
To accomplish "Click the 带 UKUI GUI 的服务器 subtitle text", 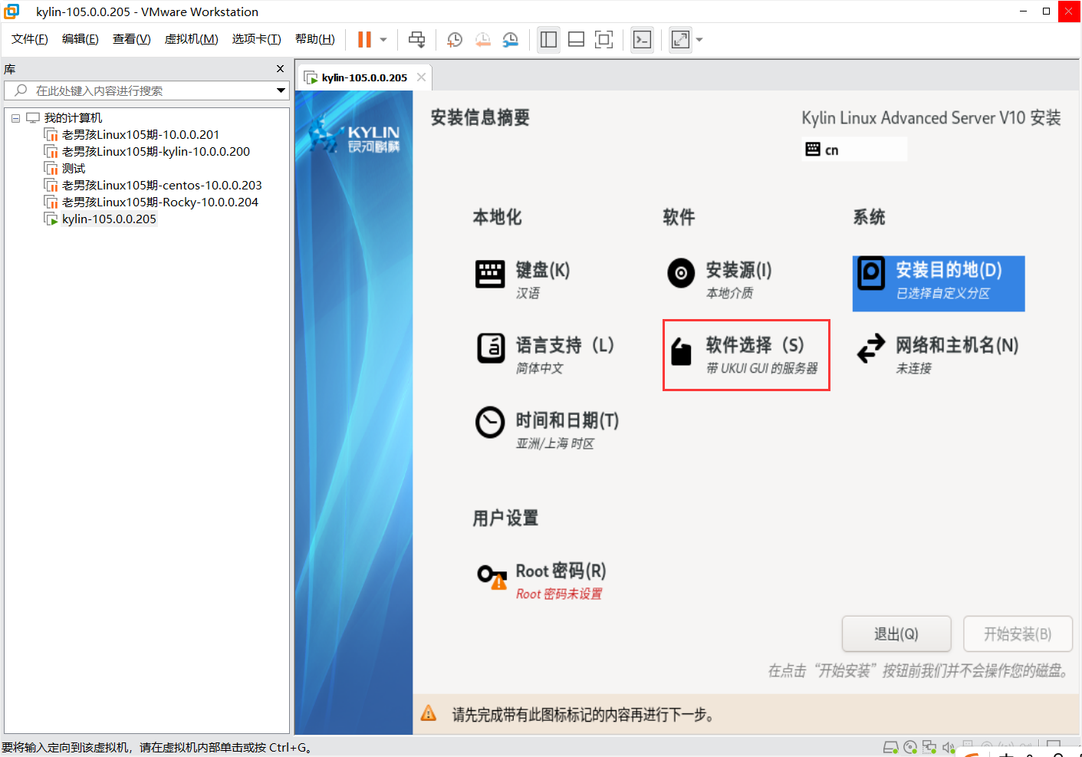I will coord(761,368).
